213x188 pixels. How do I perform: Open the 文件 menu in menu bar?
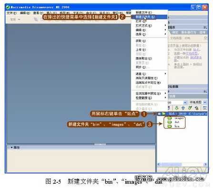click(11, 13)
